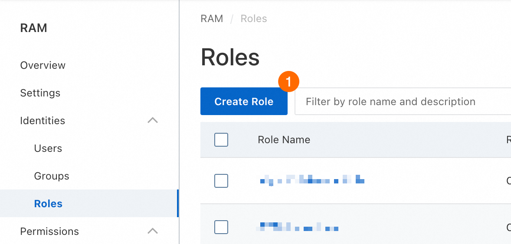Click the RAM breadcrumb link
The image size is (511, 244).
click(212, 19)
